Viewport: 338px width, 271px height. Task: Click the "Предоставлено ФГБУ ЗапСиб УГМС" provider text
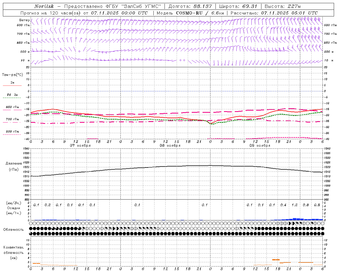coord(113,6)
